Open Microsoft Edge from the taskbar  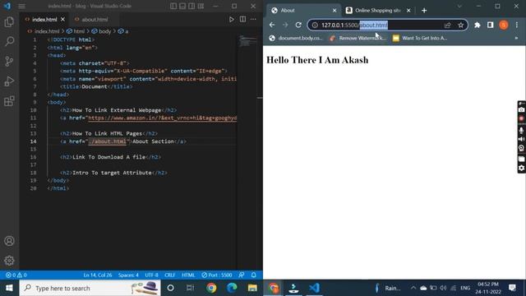[232, 288]
